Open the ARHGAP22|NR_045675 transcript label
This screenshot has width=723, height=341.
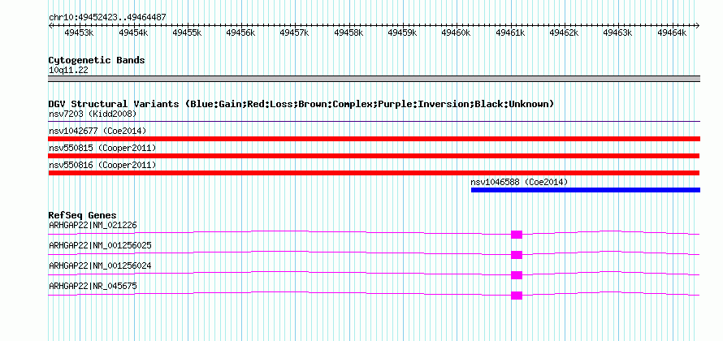(93, 286)
